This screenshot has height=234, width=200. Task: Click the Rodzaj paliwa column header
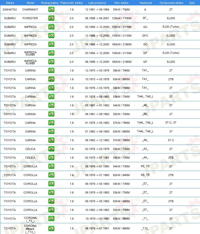50,3
